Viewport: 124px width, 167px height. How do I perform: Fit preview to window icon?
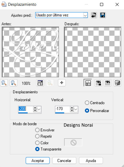[40, 83]
